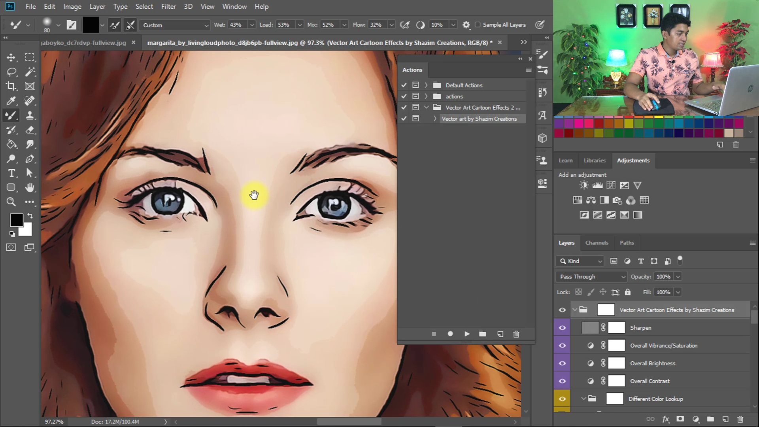The height and width of the screenshot is (427, 759).
Task: Toggle the Default Actions set checkmark
Action: [x=404, y=85]
